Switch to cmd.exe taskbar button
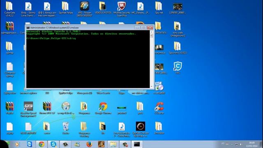Screen dimensions: 263x148 (137, 144)
